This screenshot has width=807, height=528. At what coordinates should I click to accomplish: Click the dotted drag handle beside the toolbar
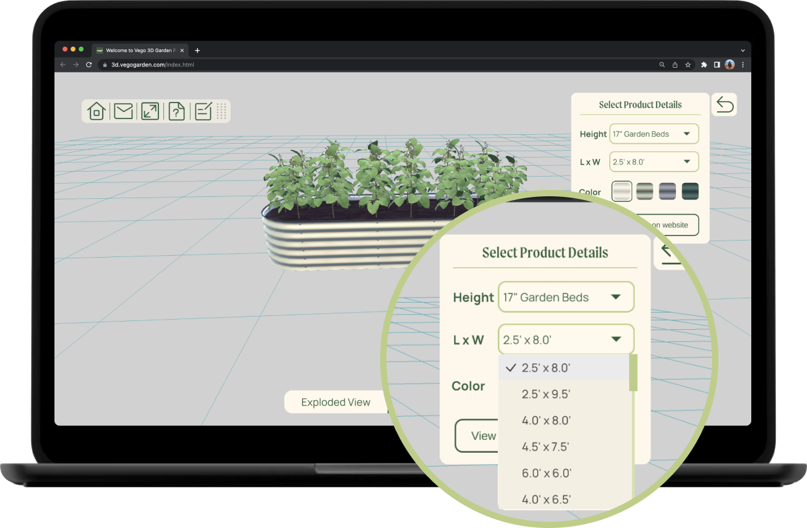tap(222, 111)
